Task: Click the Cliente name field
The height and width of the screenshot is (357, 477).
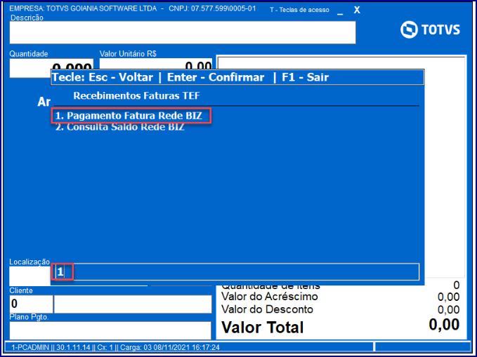Action: tap(133, 304)
